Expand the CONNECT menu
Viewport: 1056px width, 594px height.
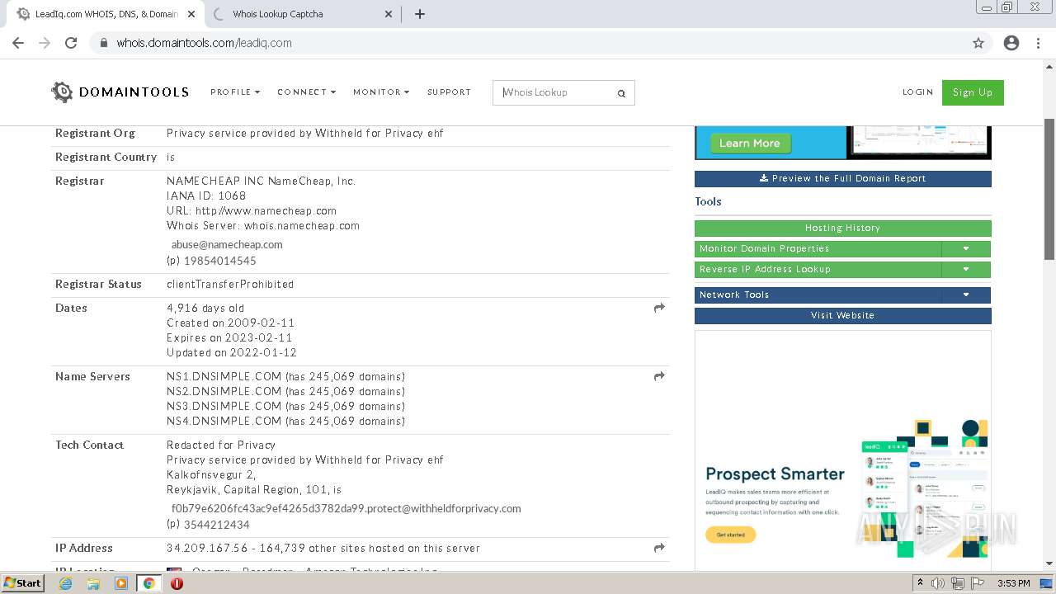tap(306, 92)
